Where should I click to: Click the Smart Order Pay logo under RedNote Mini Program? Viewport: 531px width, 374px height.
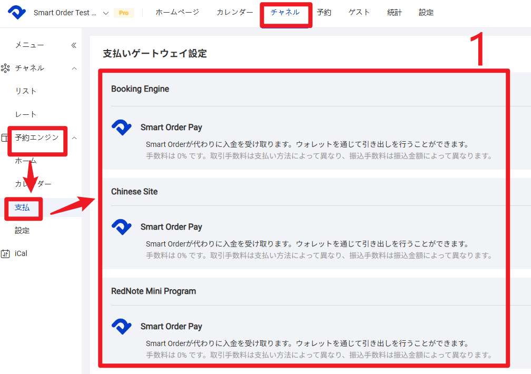[x=122, y=327]
